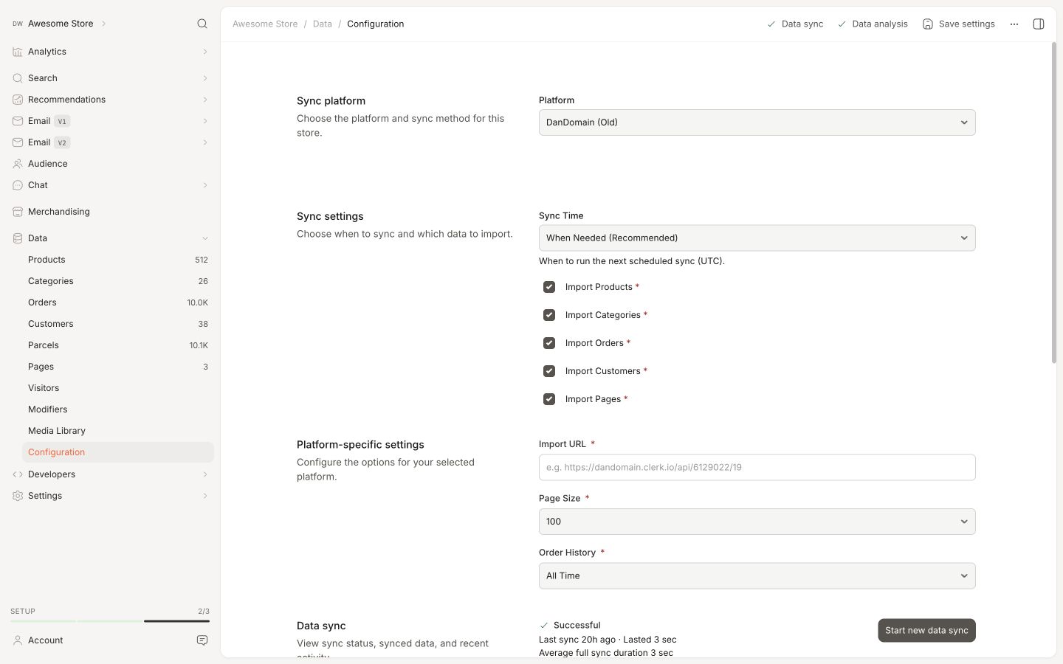Open the three-dot more options menu
Screen dimensions: 1063x664
pos(1014,24)
